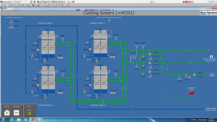Image resolution: width=217 pixels, height=122 pixels.
Task: Toggle the F105 On indicator
Action: [60, 58]
